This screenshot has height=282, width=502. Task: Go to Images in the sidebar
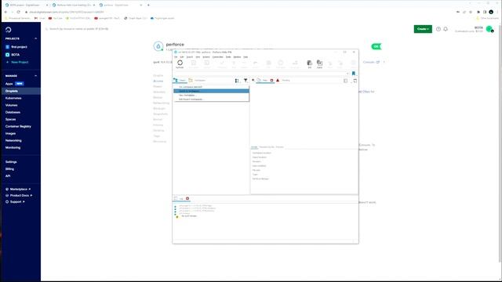(10, 134)
